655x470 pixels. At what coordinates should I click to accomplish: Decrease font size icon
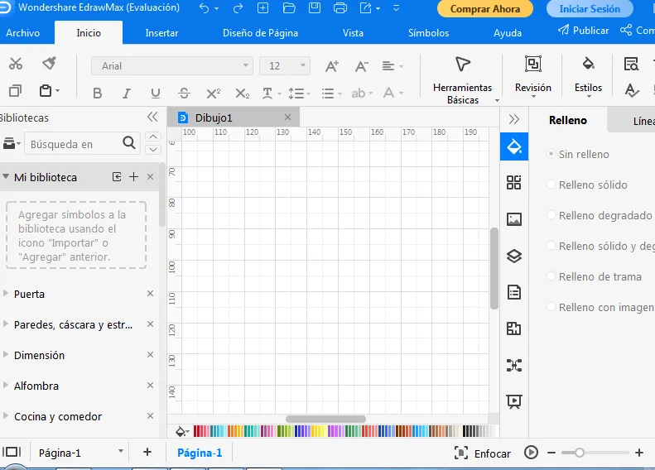pos(361,66)
